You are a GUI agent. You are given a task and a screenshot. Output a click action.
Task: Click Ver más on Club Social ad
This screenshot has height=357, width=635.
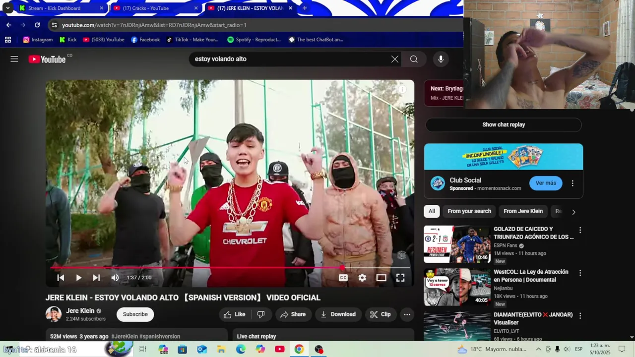tap(546, 183)
